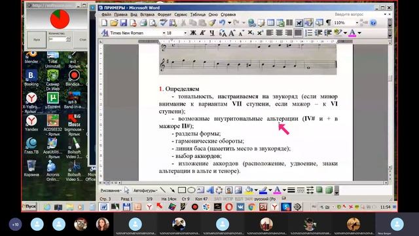Click the Количество input field in small window

tap(57, 39)
